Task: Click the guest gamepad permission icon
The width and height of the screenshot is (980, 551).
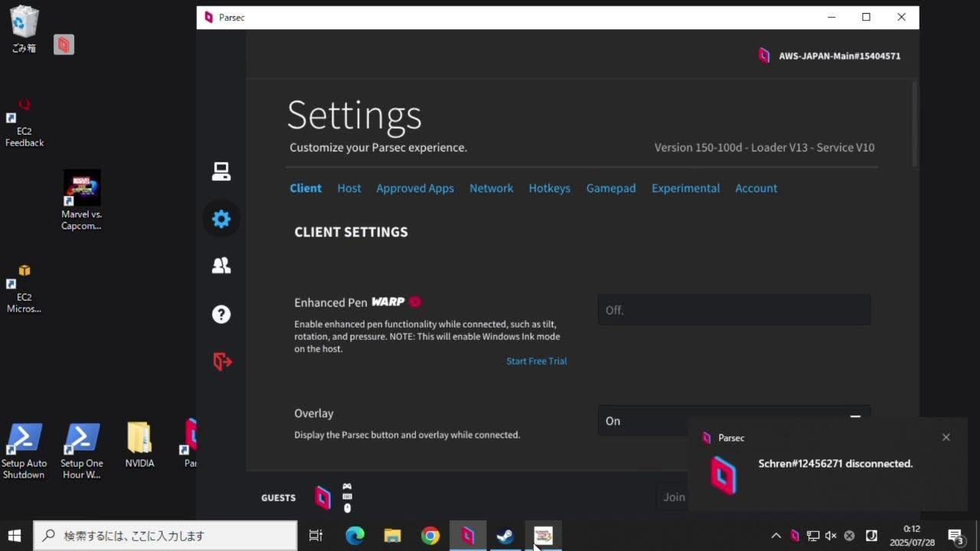Action: [347, 487]
